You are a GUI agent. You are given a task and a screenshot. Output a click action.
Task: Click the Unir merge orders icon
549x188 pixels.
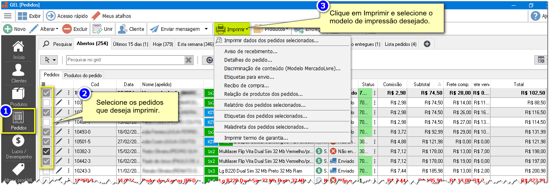pyautogui.click(x=97, y=29)
